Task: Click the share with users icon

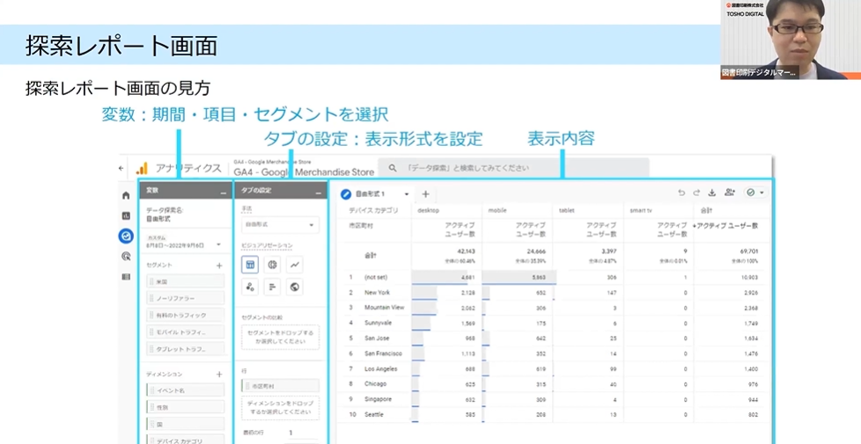Action: 729,193
